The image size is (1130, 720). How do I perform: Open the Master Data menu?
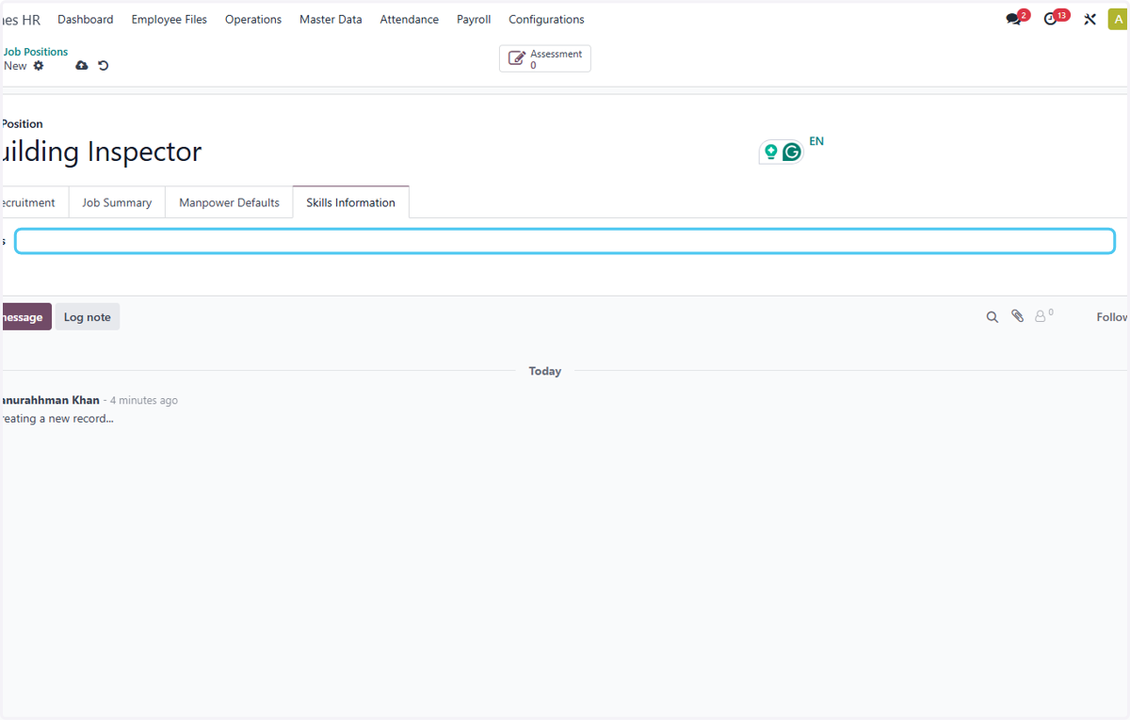331,19
